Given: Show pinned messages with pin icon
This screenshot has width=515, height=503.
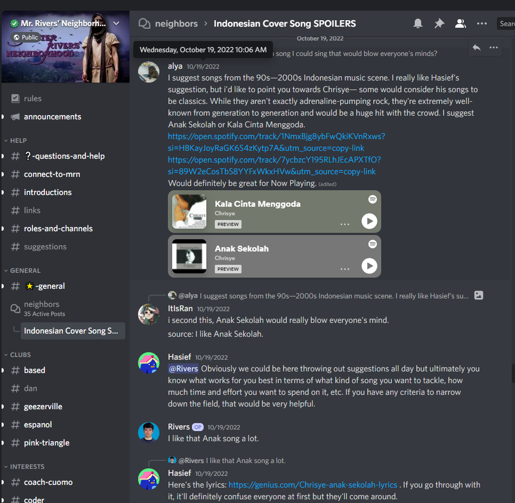Looking at the screenshot, I should [439, 23].
